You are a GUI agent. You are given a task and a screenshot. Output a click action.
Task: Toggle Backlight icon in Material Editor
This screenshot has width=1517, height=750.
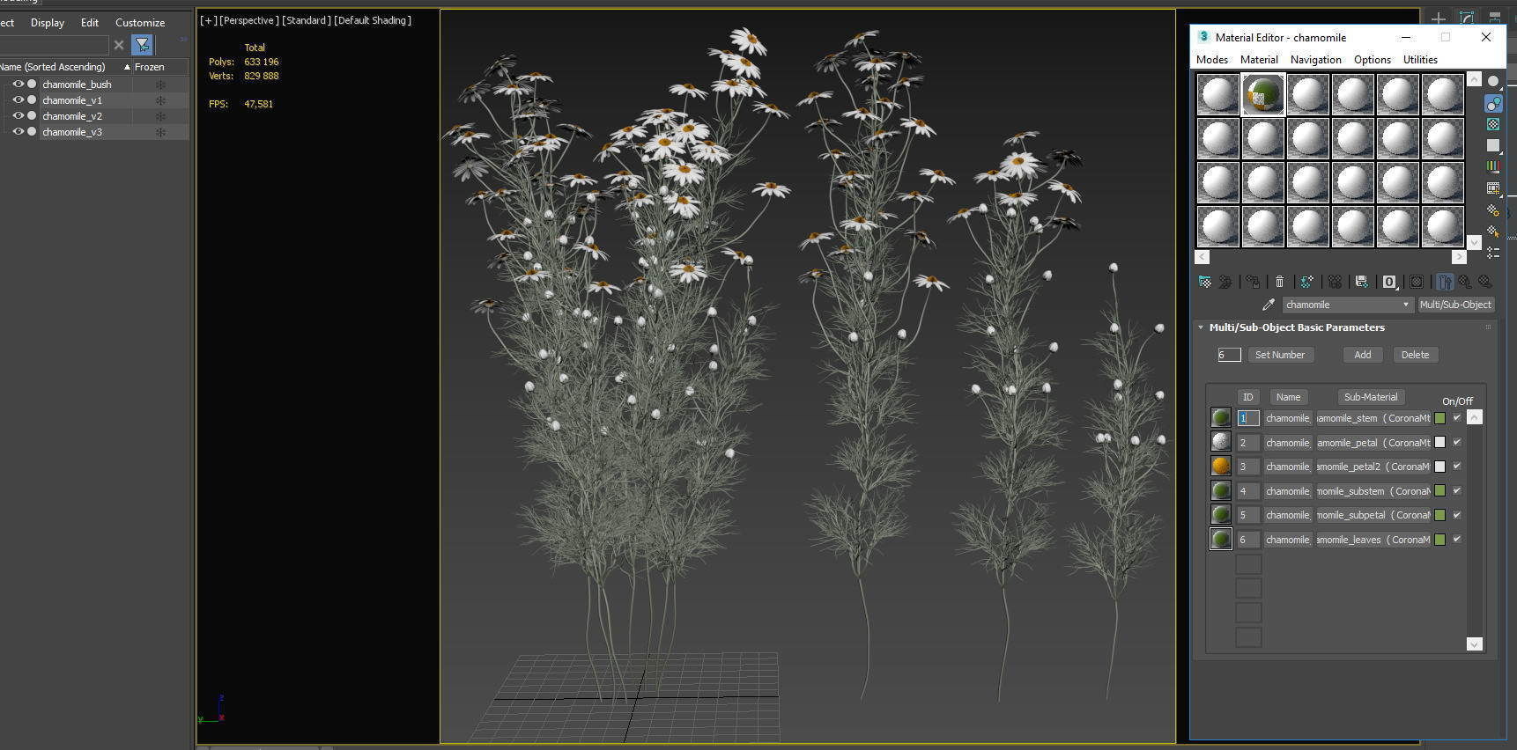[x=1493, y=103]
